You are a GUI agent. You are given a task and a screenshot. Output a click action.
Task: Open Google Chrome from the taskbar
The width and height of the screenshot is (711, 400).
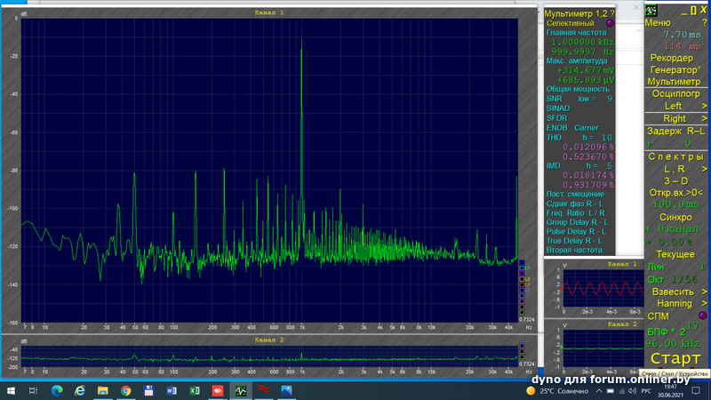click(126, 390)
